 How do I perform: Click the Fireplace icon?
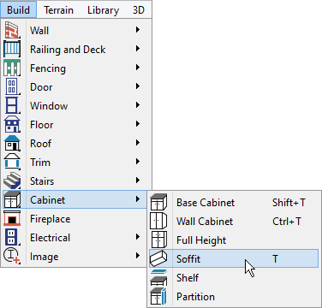click(12, 218)
